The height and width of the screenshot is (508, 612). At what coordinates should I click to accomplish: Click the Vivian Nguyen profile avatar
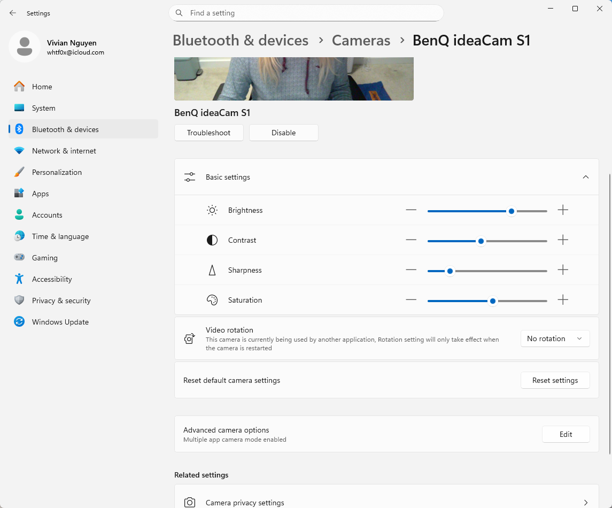(24, 47)
